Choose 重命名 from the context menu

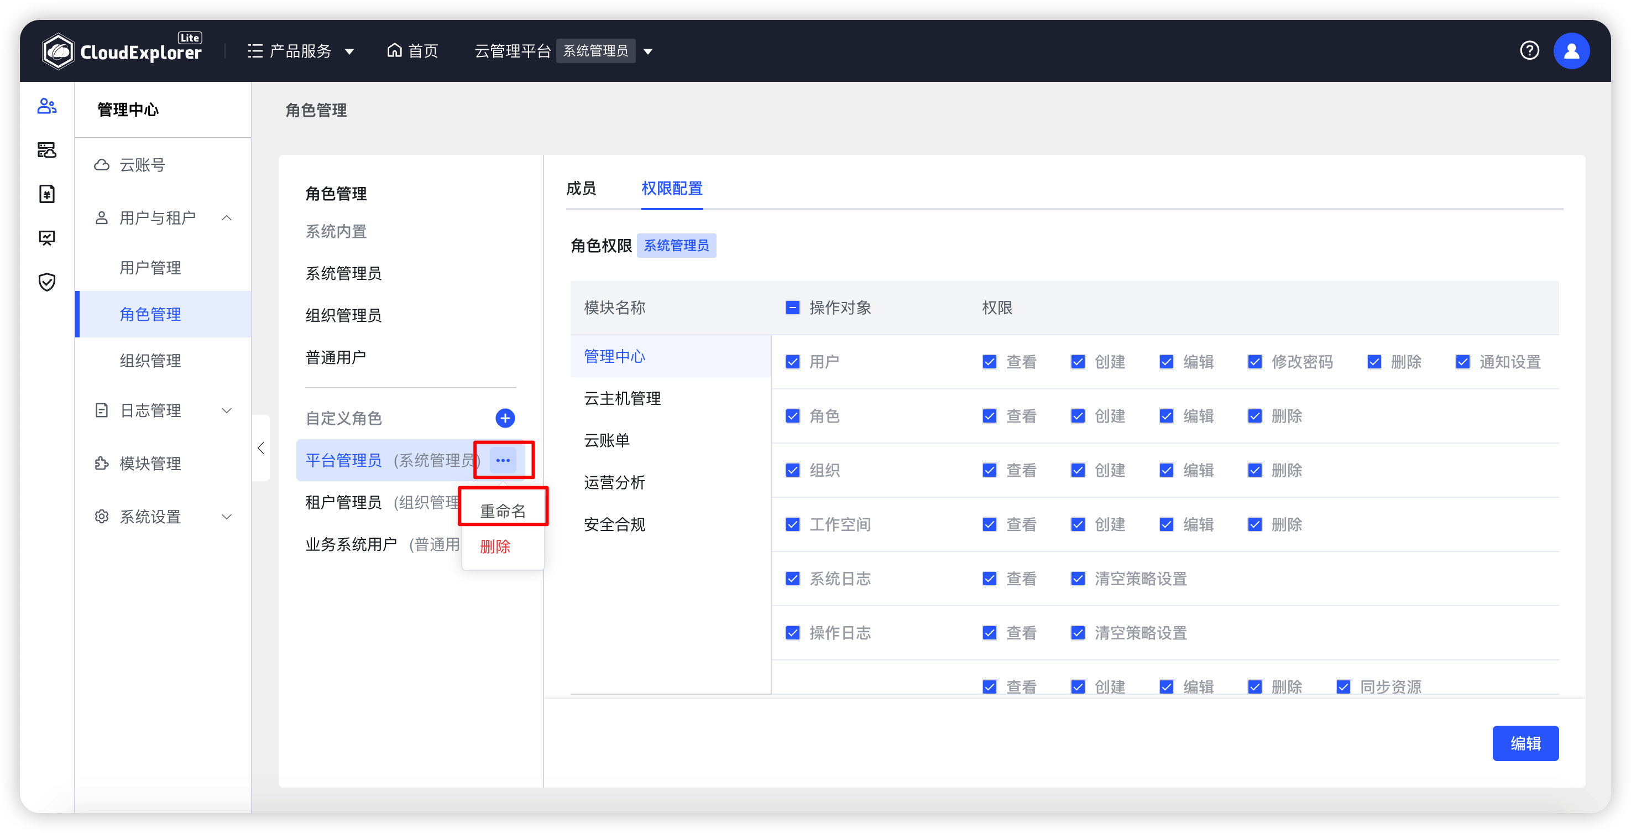pos(503,511)
